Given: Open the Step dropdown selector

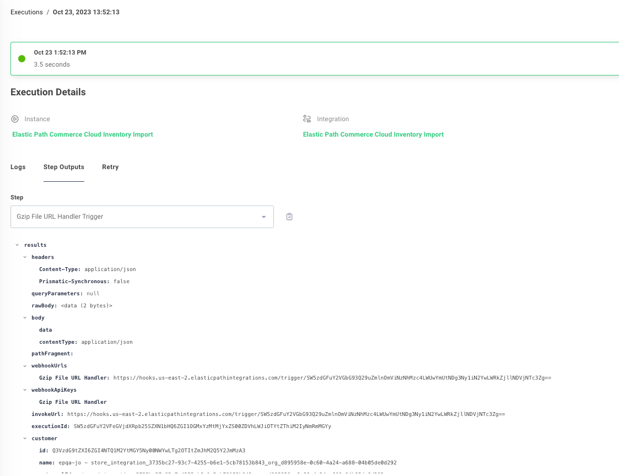Looking at the screenshot, I should point(142,217).
